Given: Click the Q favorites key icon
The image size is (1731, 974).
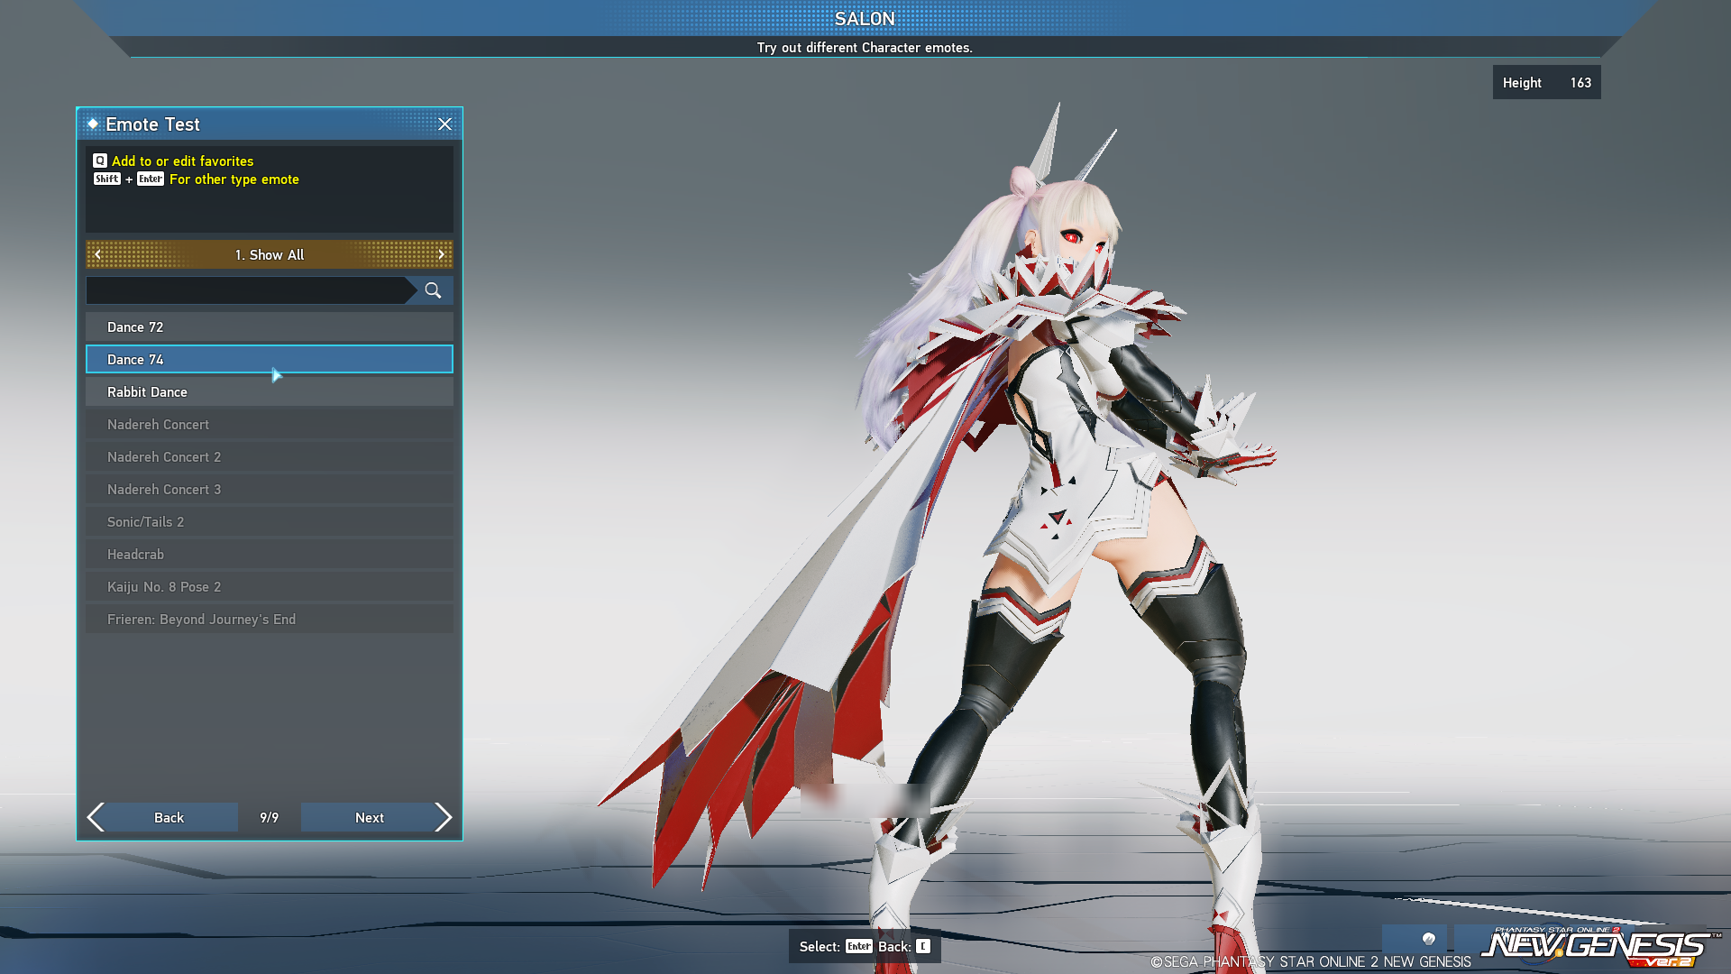Looking at the screenshot, I should [100, 161].
